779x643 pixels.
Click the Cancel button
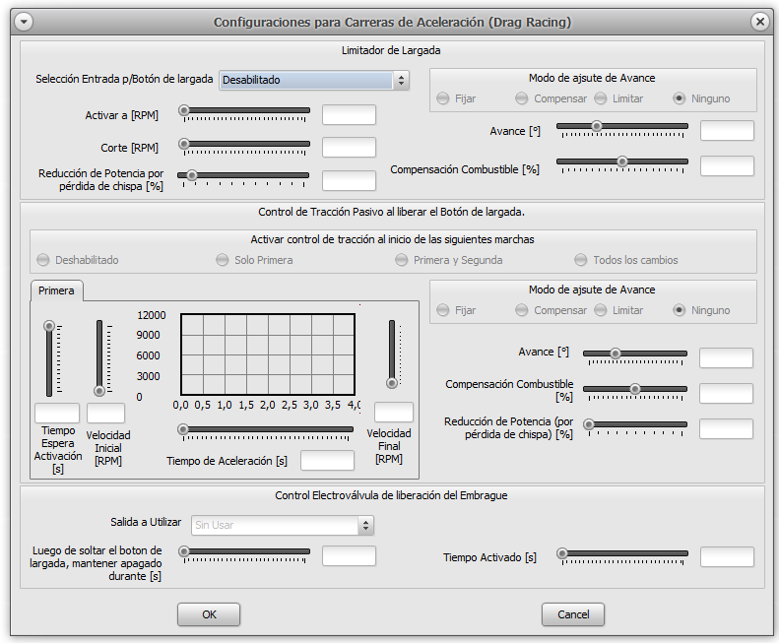click(x=573, y=614)
